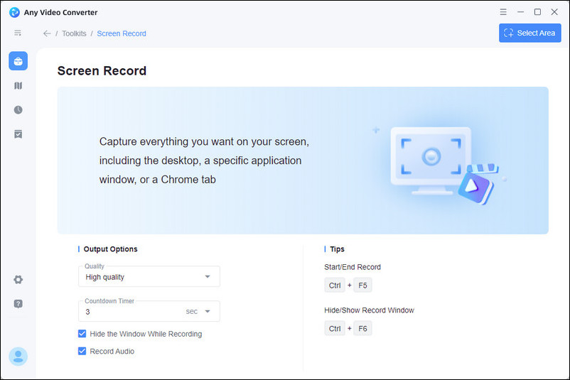The height and width of the screenshot is (380, 570).
Task: Click the Hide/Show Record Window label
Action: tap(369, 310)
